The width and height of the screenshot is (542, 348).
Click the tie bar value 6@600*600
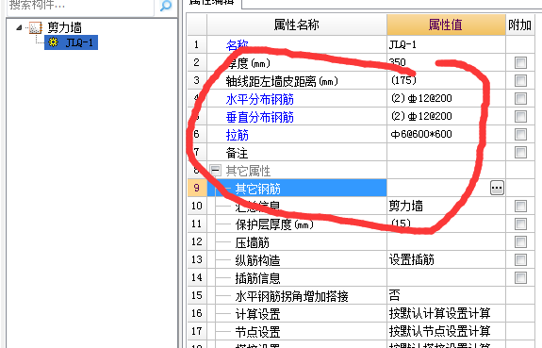click(446, 134)
